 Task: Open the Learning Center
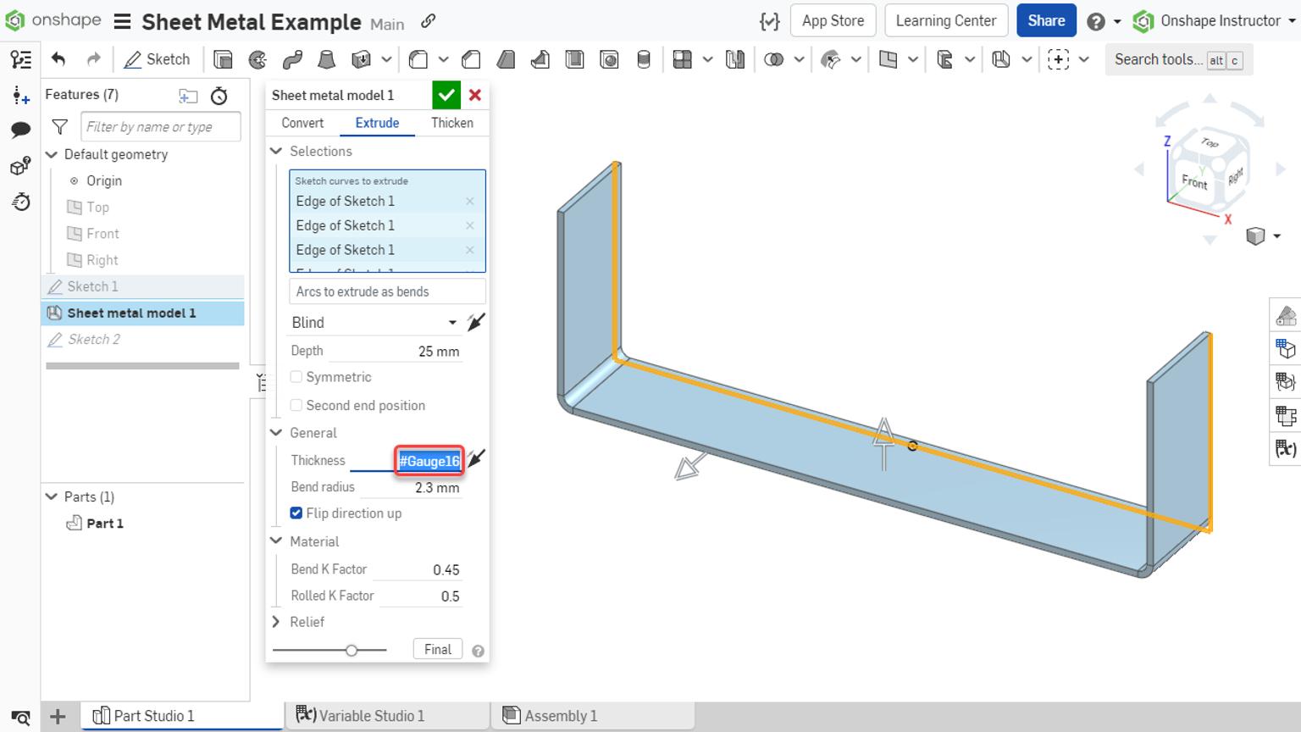pyautogui.click(x=946, y=20)
